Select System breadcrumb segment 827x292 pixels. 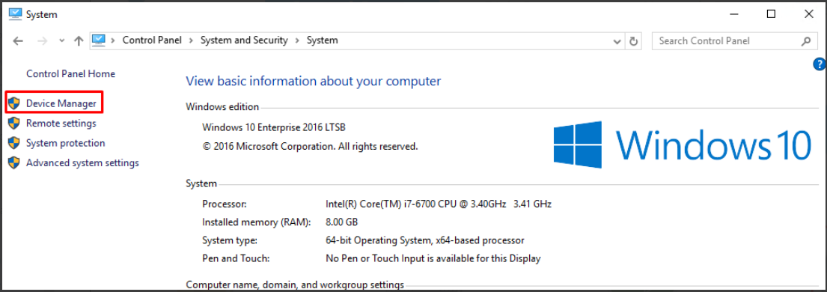click(x=323, y=40)
